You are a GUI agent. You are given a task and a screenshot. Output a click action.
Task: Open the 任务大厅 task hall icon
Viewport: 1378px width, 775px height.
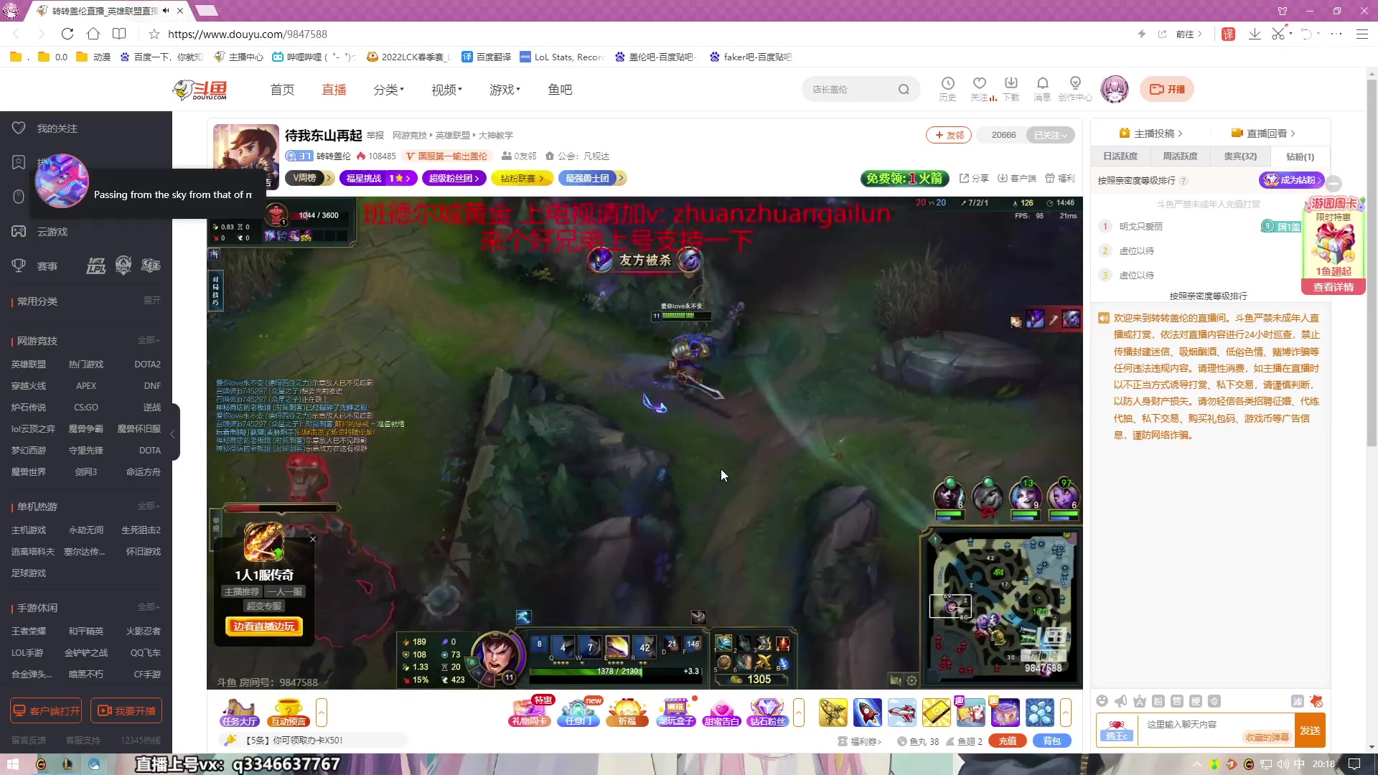pyautogui.click(x=239, y=712)
